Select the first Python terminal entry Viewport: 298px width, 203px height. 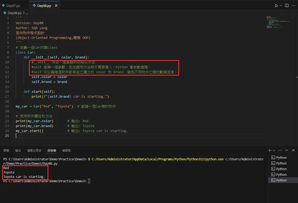point(283,157)
